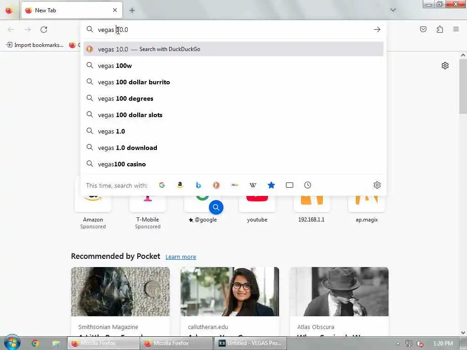
Task: Click the network tray icon
Action: (409, 344)
